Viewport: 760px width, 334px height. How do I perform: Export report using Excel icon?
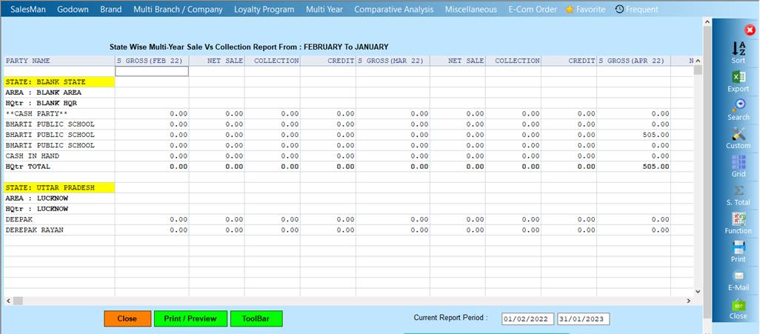[x=738, y=78]
